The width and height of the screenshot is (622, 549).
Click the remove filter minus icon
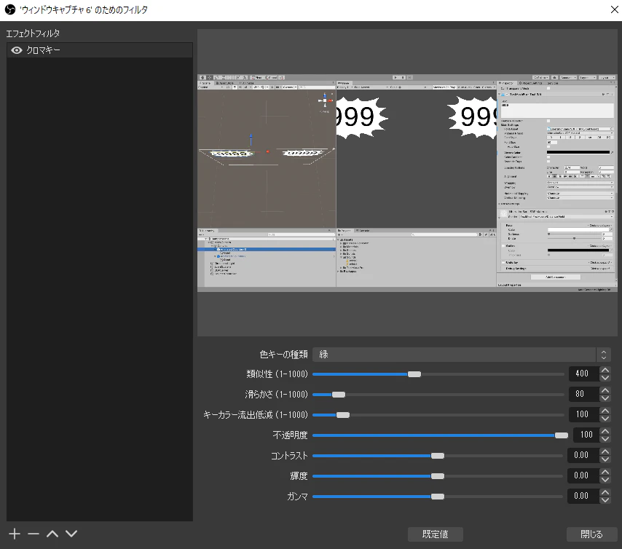coord(34,534)
